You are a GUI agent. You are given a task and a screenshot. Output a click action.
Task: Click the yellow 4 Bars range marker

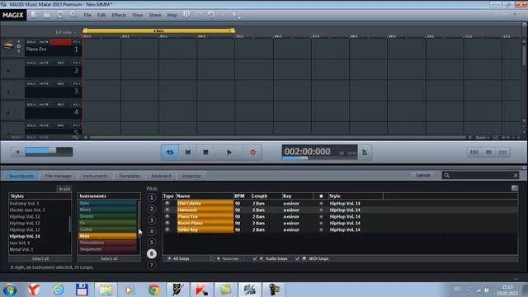click(158, 31)
